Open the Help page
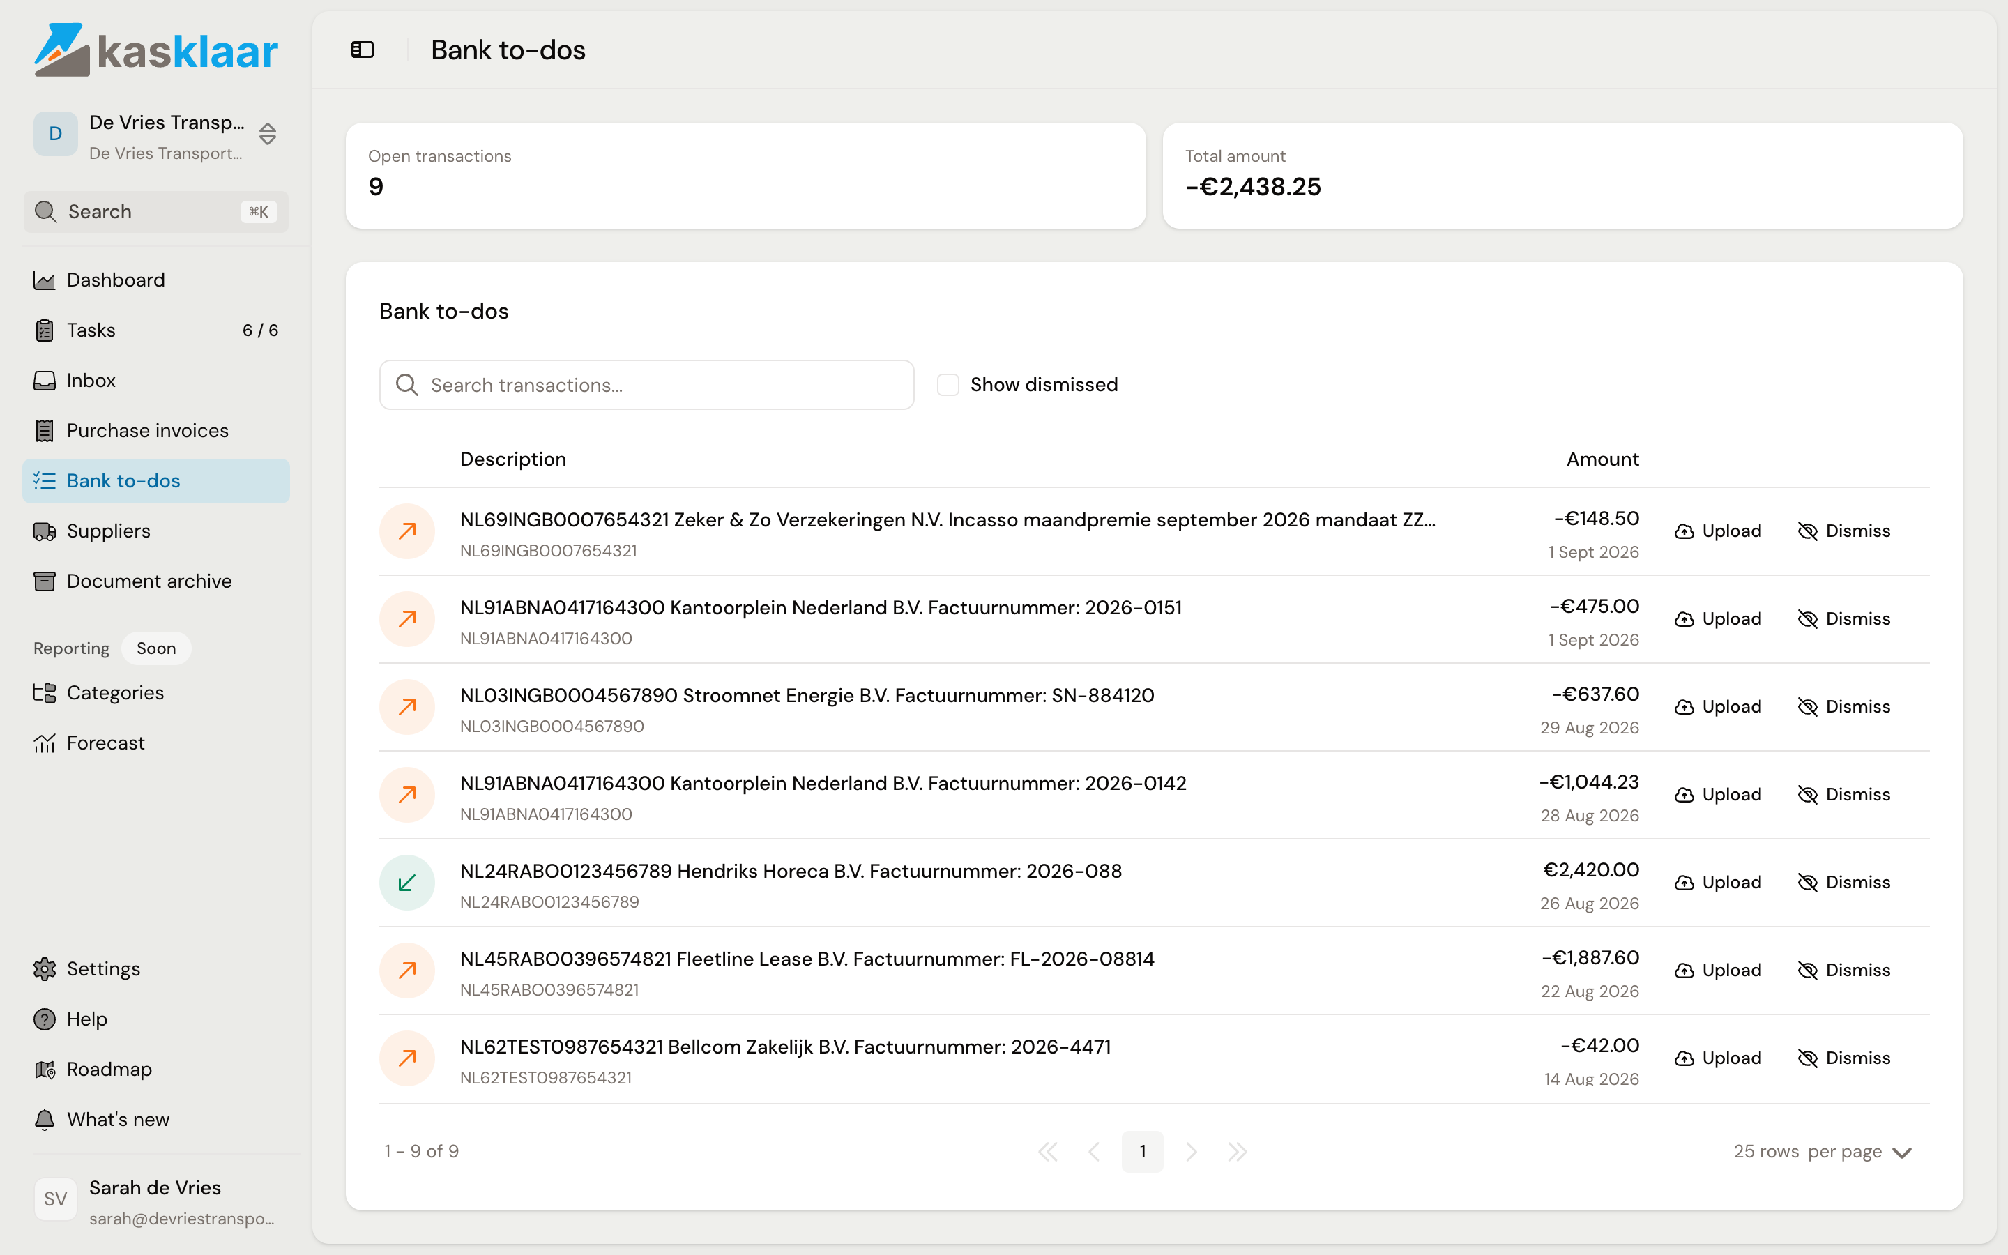 pos(156,1019)
